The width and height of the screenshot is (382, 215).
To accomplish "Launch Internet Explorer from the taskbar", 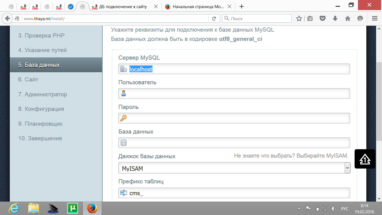I will (14, 209).
